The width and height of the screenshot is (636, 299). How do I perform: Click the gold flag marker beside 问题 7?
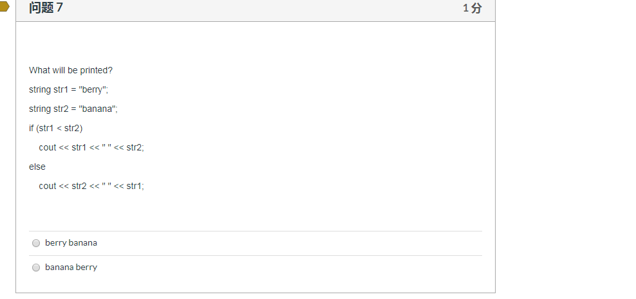4,6
